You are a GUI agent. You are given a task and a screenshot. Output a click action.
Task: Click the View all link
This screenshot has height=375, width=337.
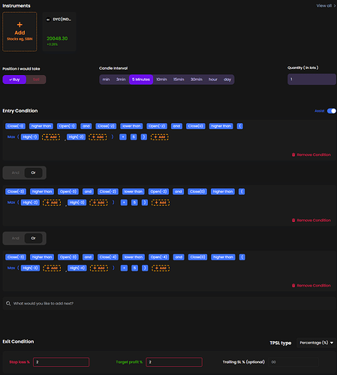coord(324,5)
